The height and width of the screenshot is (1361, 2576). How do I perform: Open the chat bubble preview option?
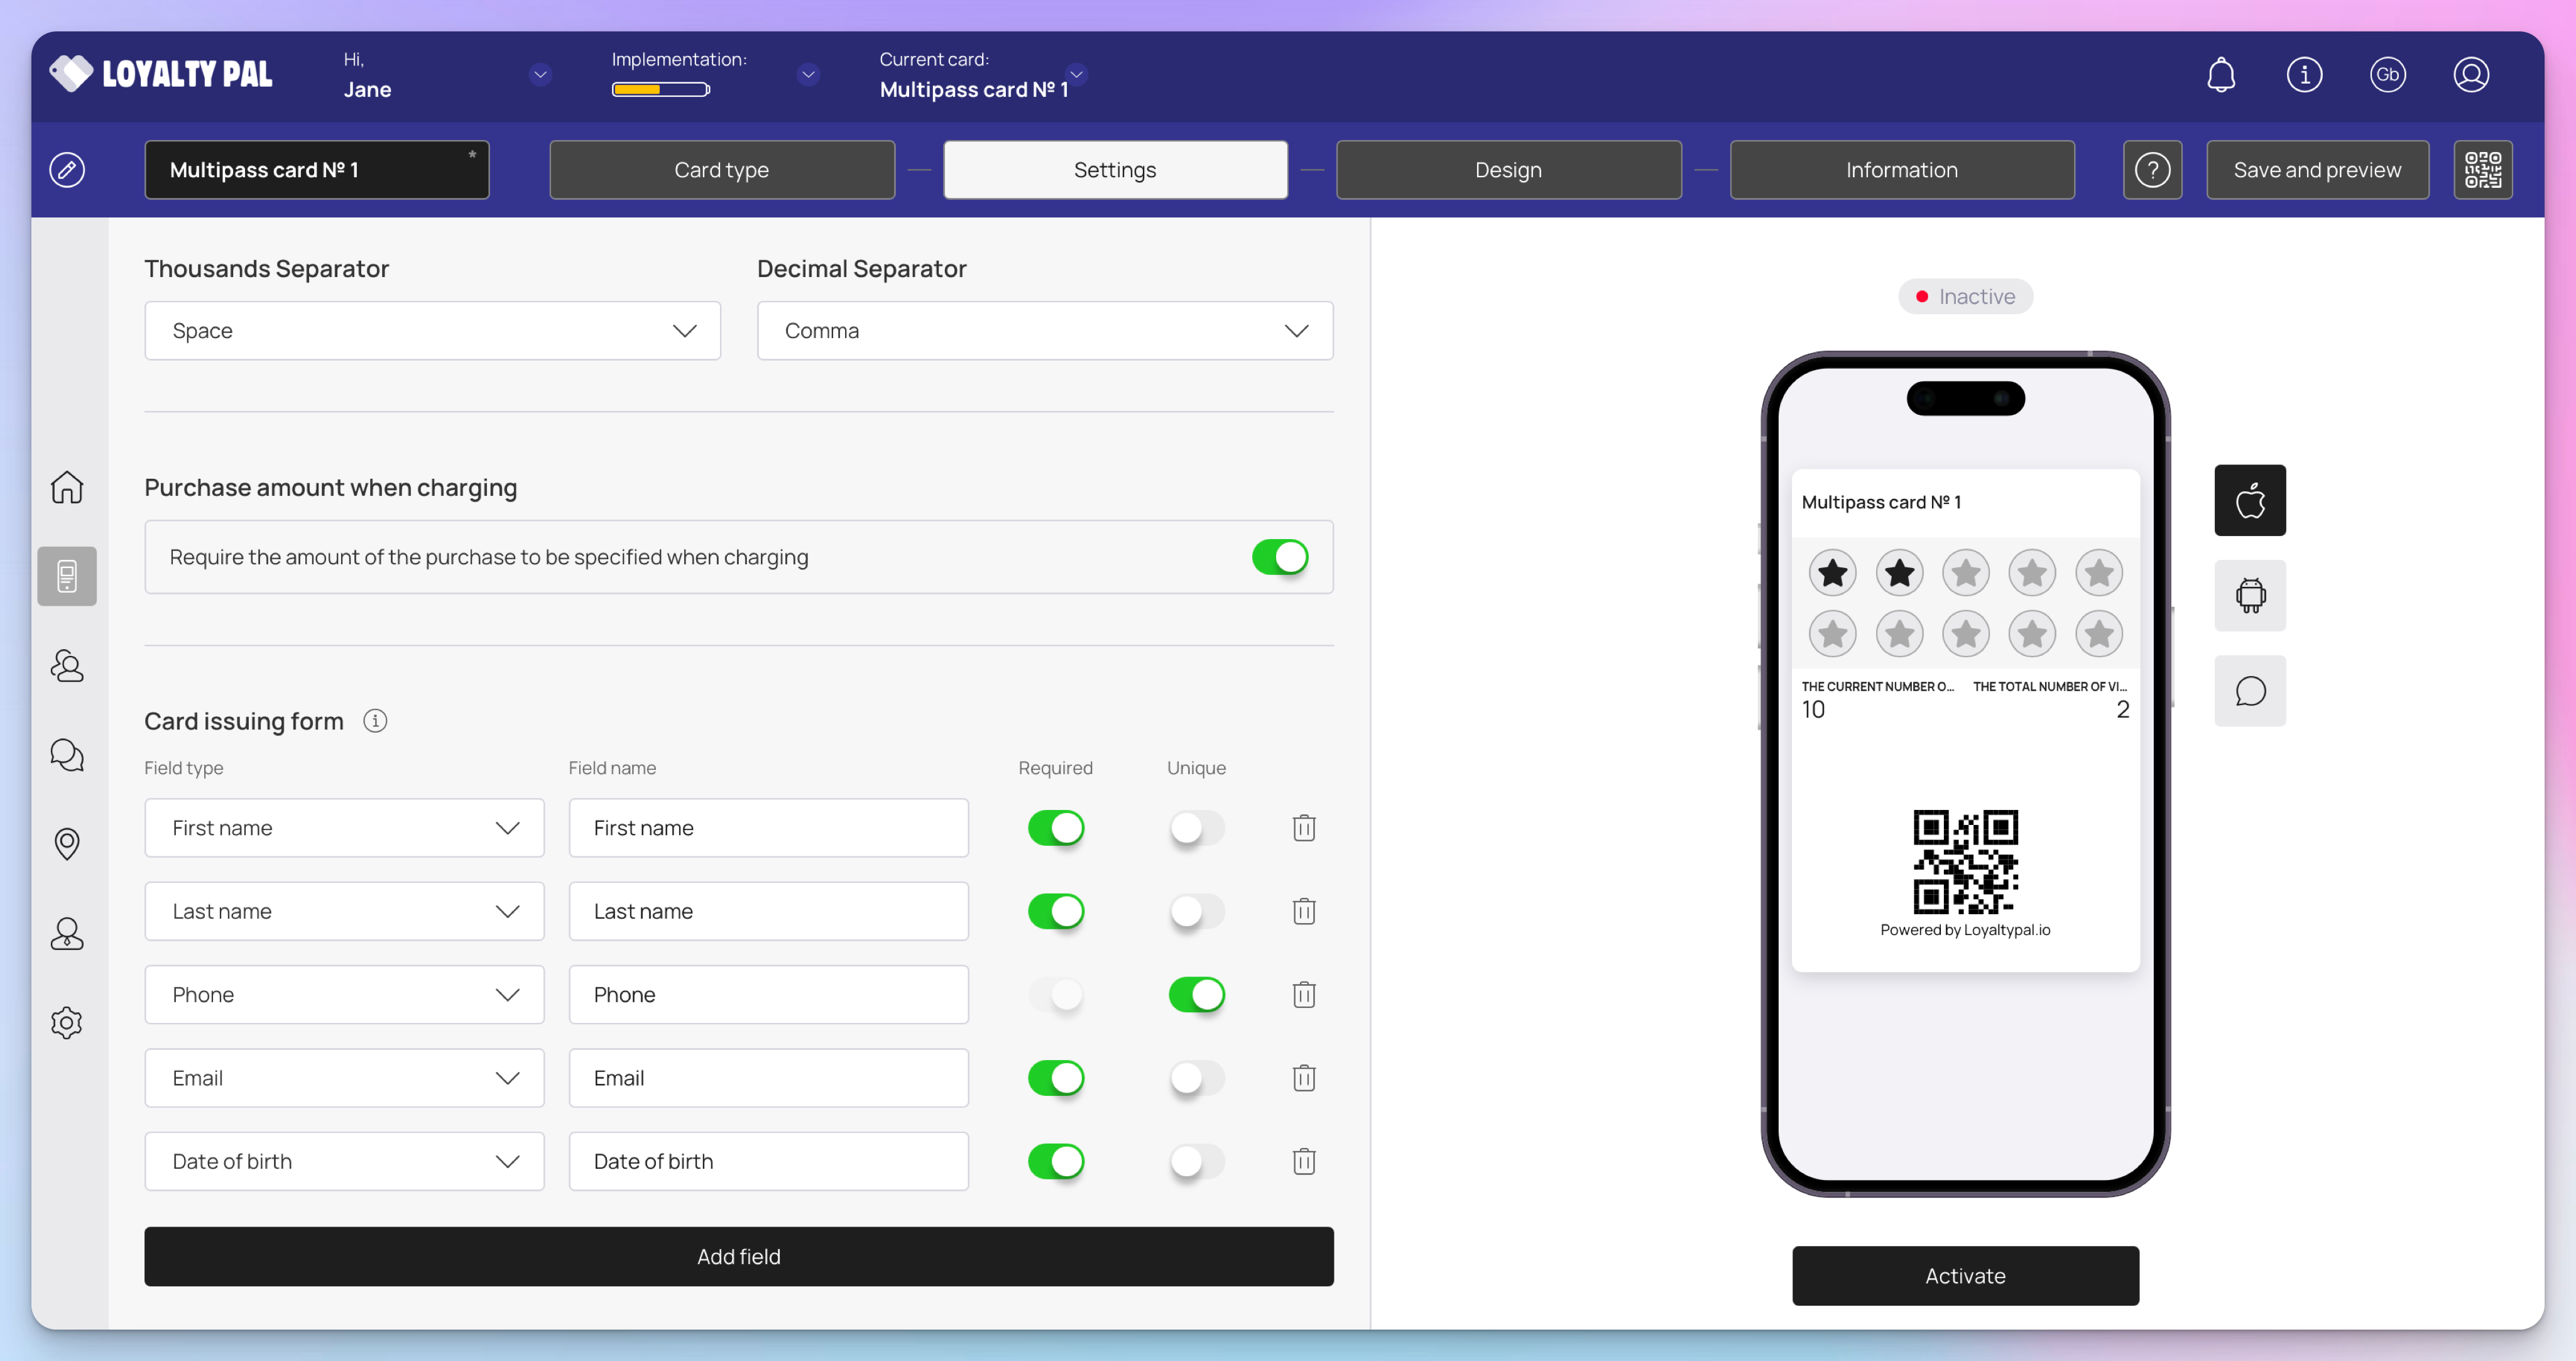[2249, 691]
